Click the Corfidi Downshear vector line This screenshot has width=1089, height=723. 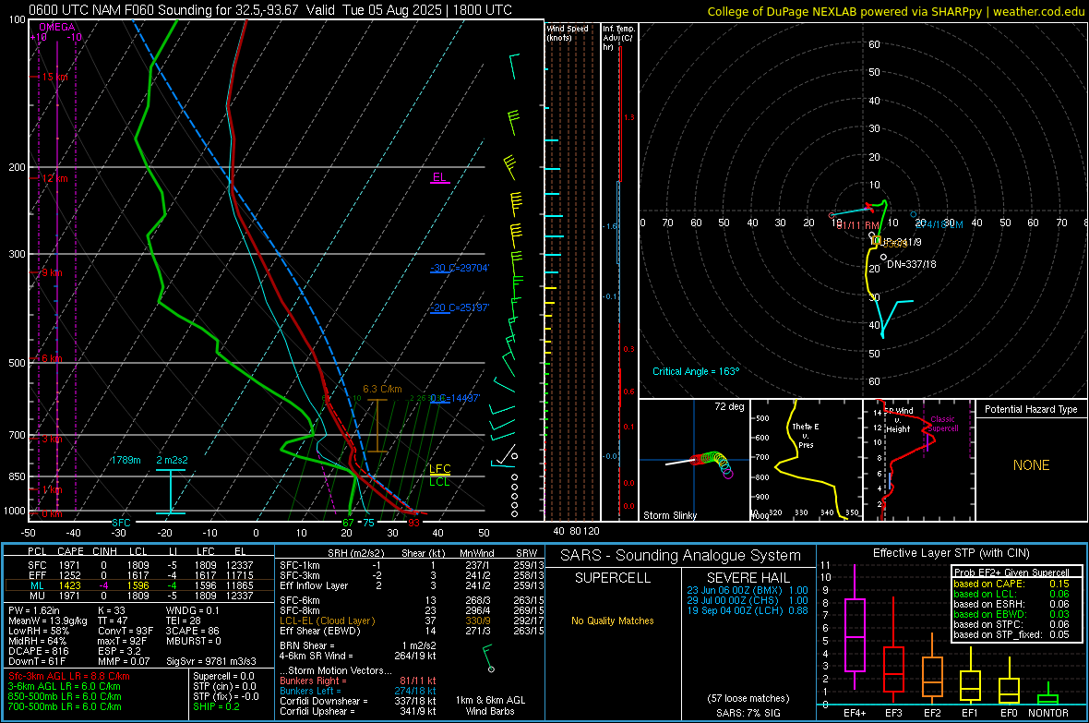[358, 701]
